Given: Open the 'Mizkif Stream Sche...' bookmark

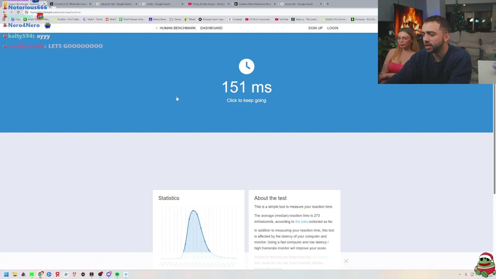Looking at the screenshot, I should 132,19.
